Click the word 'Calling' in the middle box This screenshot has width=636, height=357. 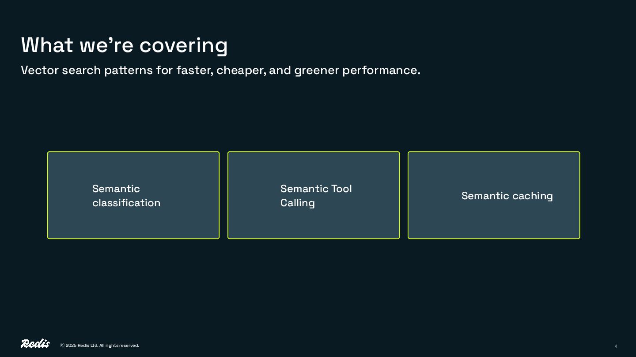(x=298, y=203)
